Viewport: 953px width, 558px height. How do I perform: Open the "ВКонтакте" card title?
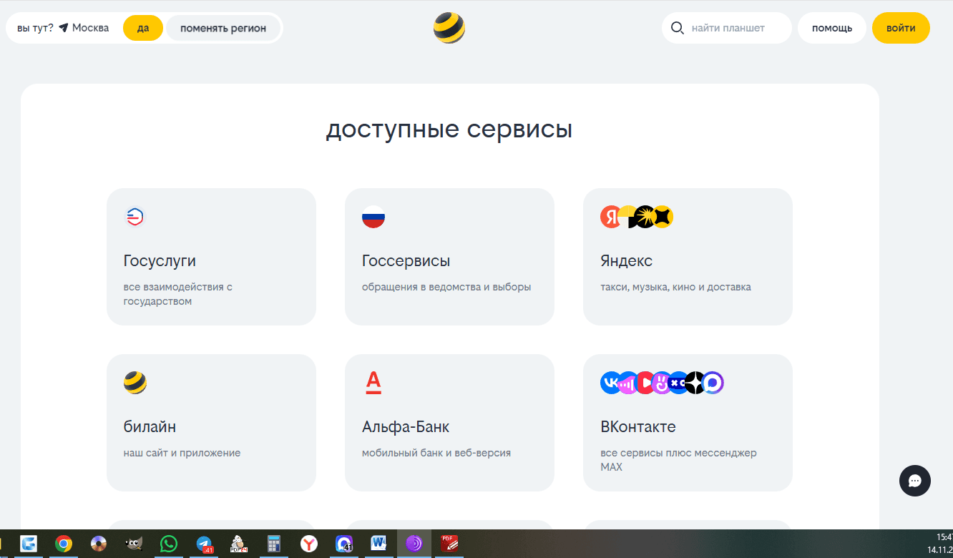coord(637,427)
